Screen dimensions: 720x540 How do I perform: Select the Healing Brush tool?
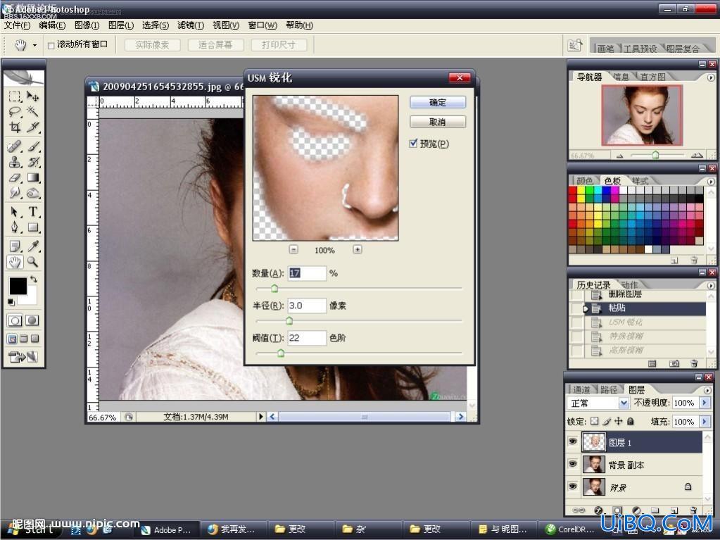pos(15,146)
